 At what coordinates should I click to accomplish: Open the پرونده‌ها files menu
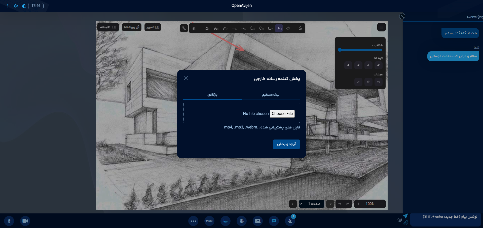tap(132, 27)
